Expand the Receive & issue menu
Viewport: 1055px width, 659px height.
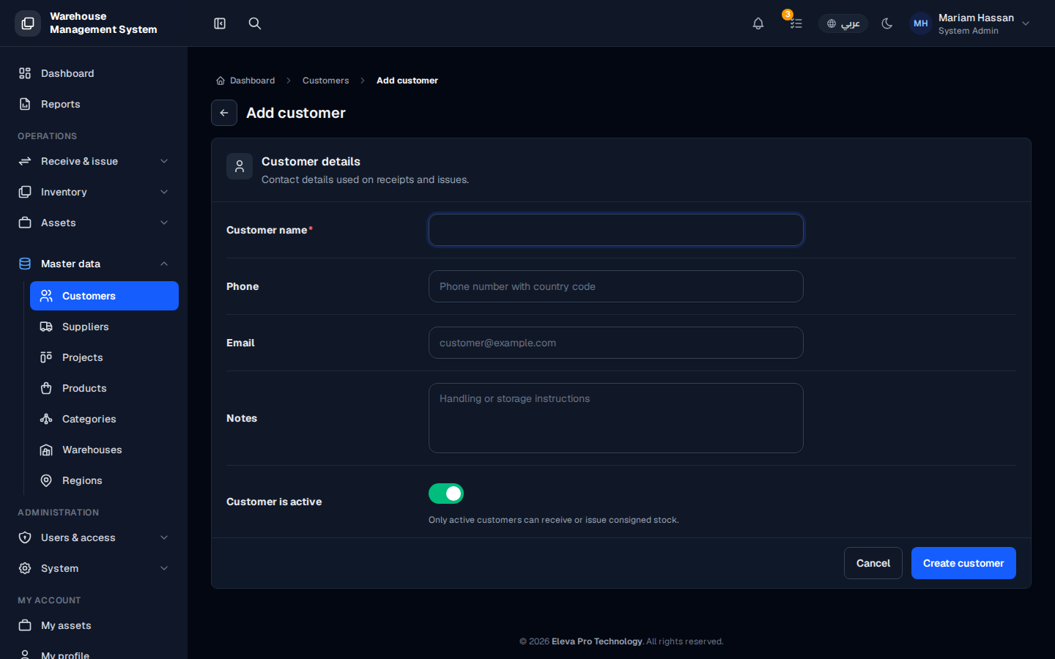(94, 161)
